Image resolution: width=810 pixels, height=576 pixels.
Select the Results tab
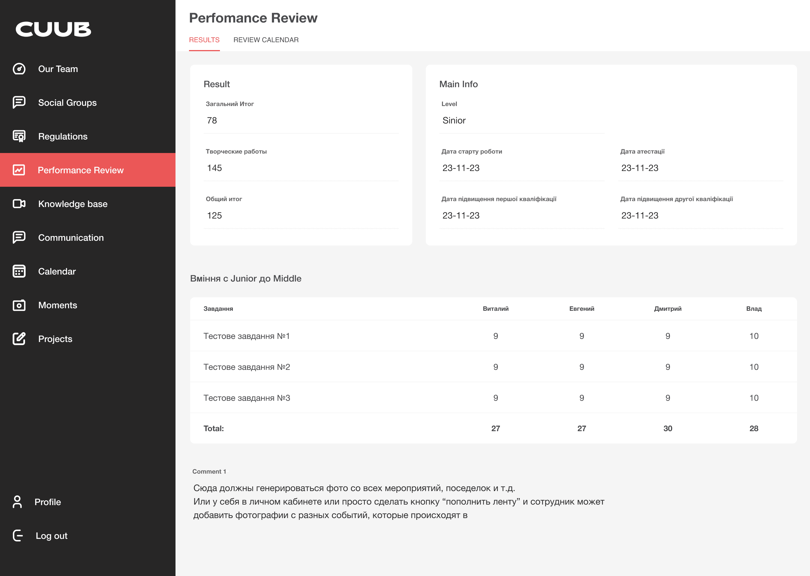[x=204, y=40]
